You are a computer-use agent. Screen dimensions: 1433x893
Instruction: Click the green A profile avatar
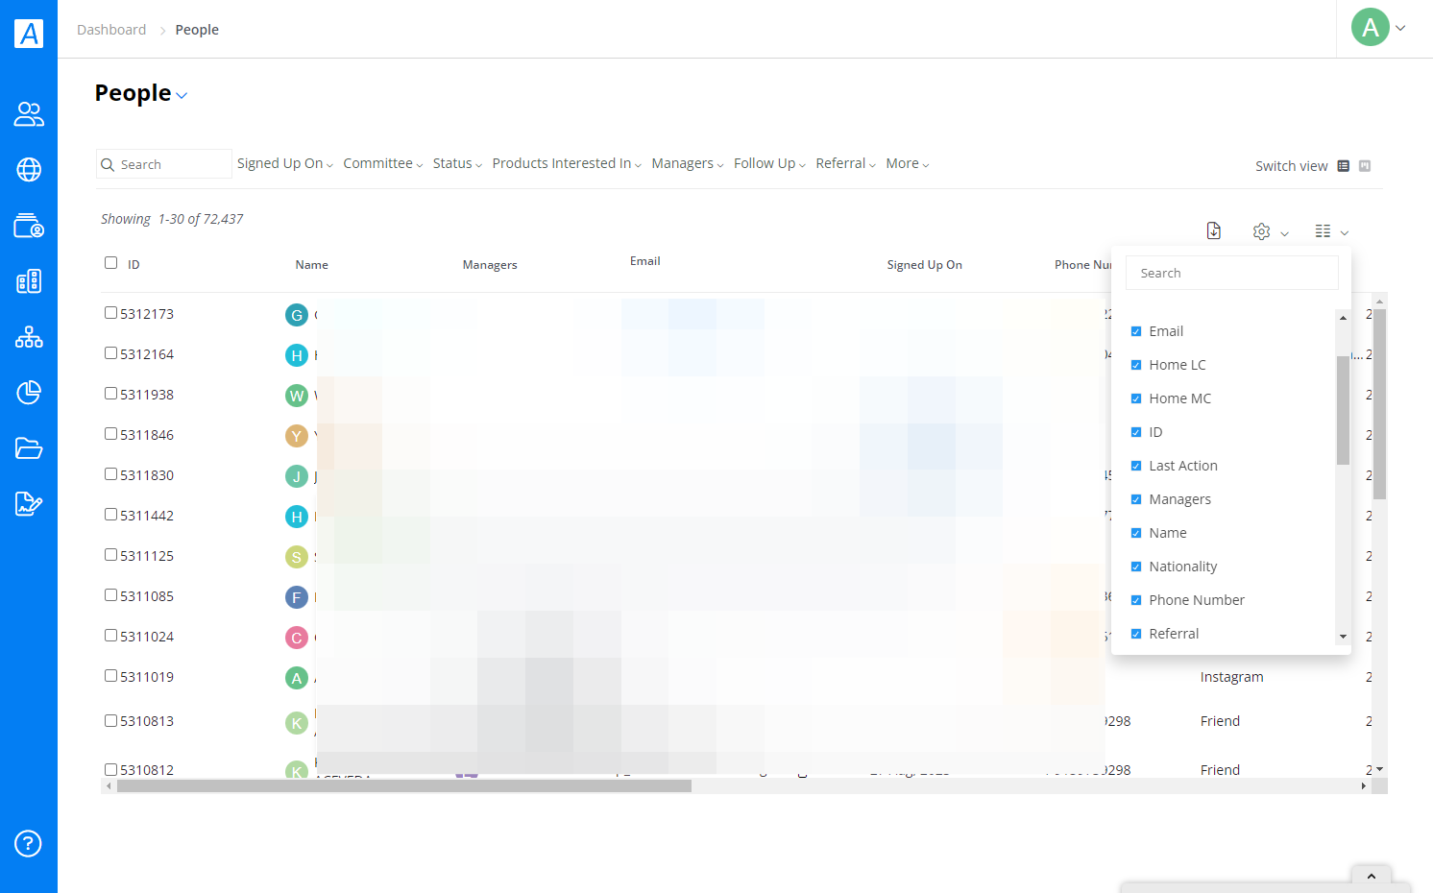click(x=1371, y=28)
